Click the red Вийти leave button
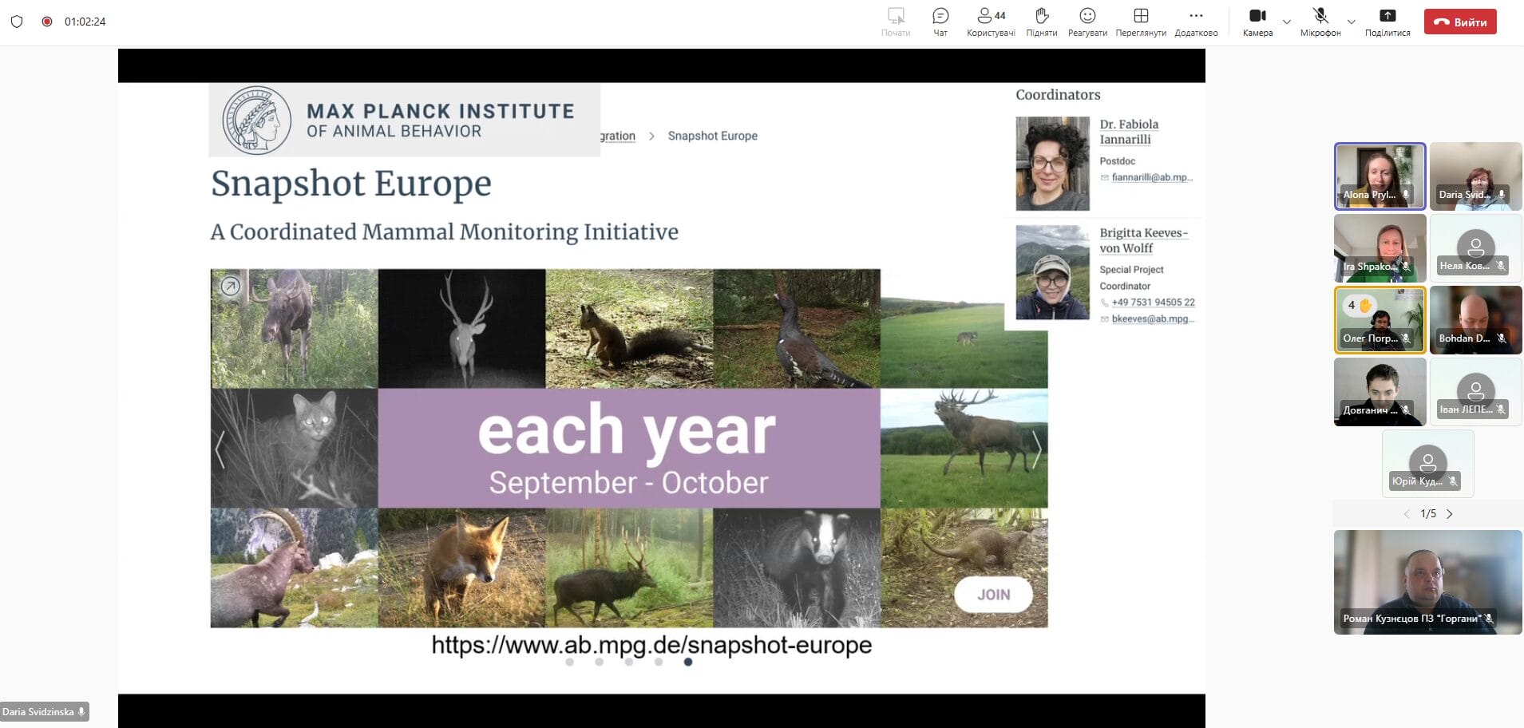 [x=1460, y=22]
